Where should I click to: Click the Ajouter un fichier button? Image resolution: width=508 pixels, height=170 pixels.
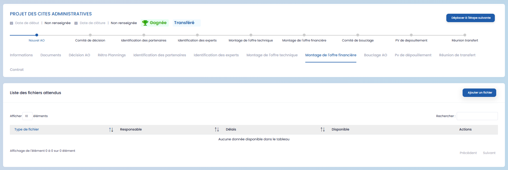click(x=479, y=93)
